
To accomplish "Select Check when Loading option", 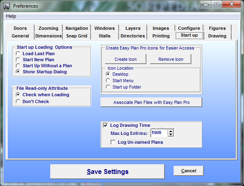I will tap(43, 95).
